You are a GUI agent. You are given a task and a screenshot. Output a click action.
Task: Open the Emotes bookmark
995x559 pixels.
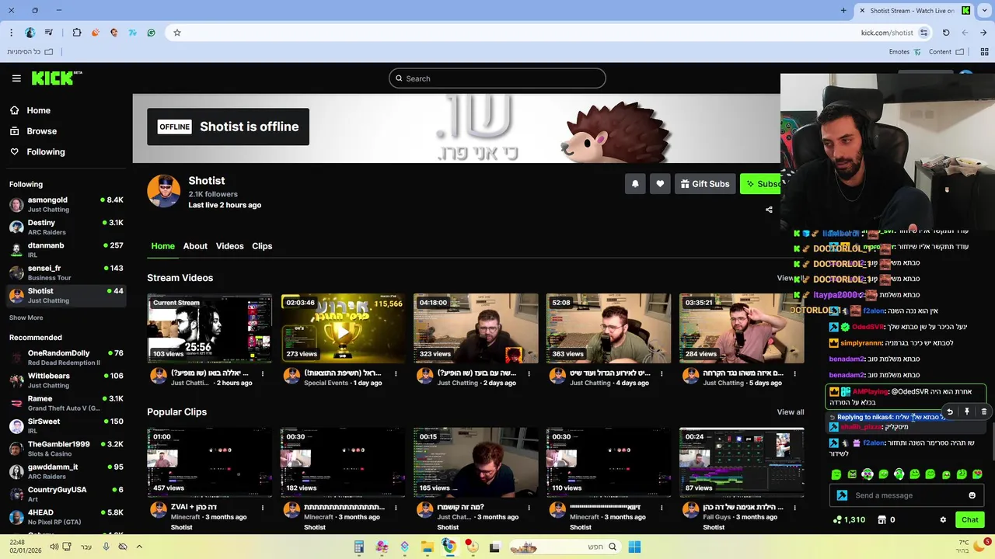tap(904, 52)
